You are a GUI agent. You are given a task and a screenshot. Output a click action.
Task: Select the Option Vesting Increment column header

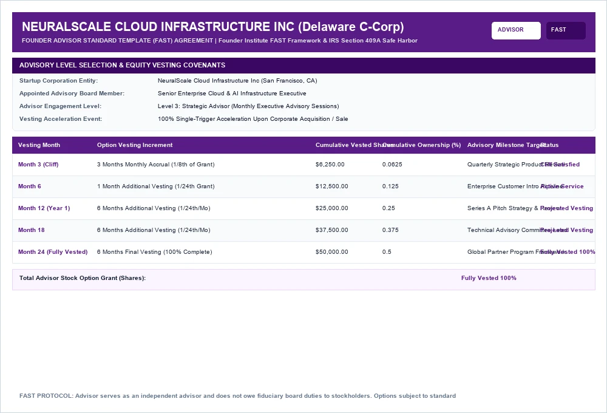coord(135,145)
